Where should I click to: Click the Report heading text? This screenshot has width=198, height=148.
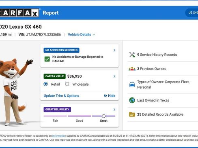pos(51,13)
